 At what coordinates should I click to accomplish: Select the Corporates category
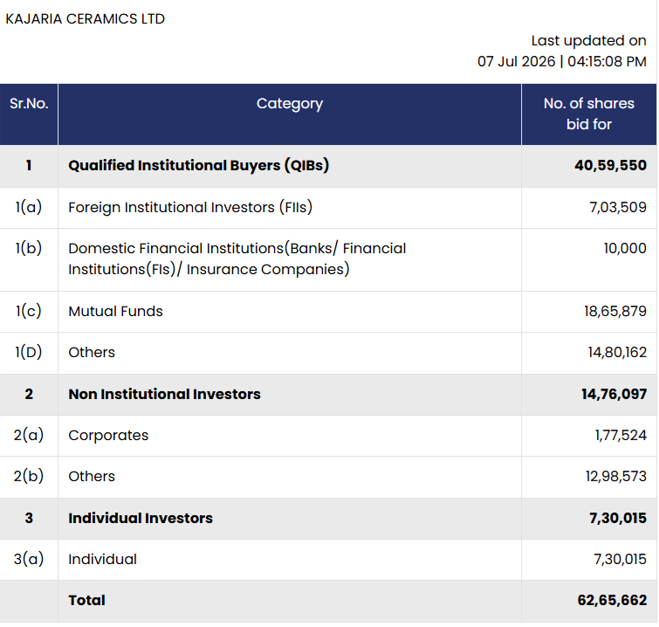click(108, 435)
